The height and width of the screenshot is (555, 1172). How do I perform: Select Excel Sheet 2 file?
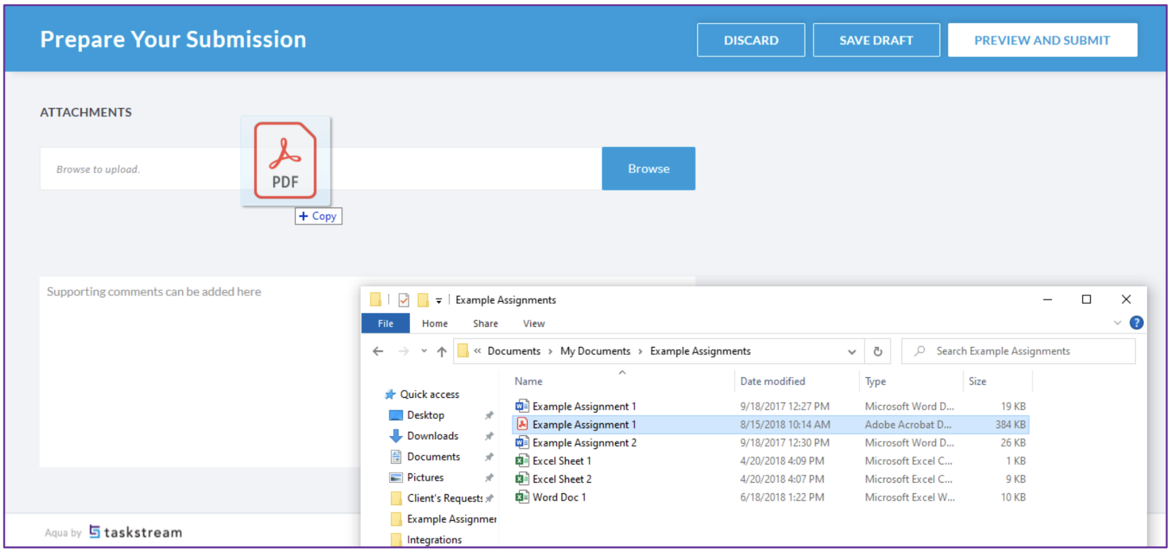tap(770, 479)
